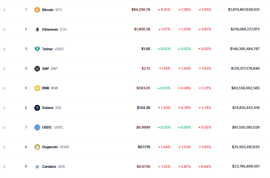Image resolution: width=270 pixels, height=178 pixels.
Task: Click the Tether logo icon
Action: pyautogui.click(x=37, y=49)
